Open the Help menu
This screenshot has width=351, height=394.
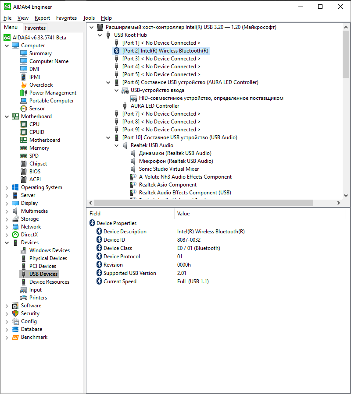point(106,18)
